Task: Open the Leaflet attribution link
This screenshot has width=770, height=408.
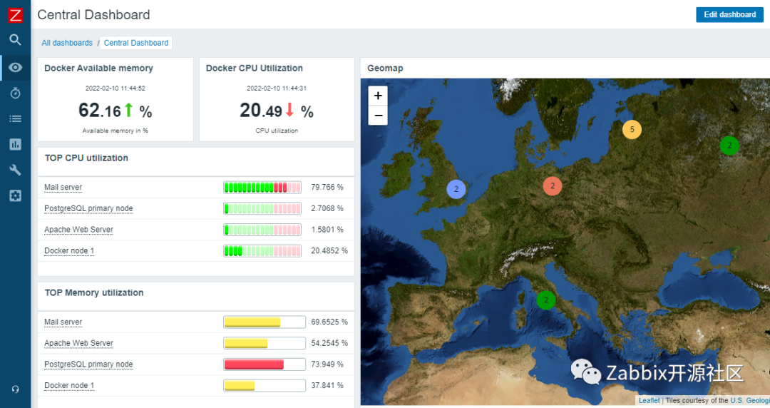Action: click(649, 401)
